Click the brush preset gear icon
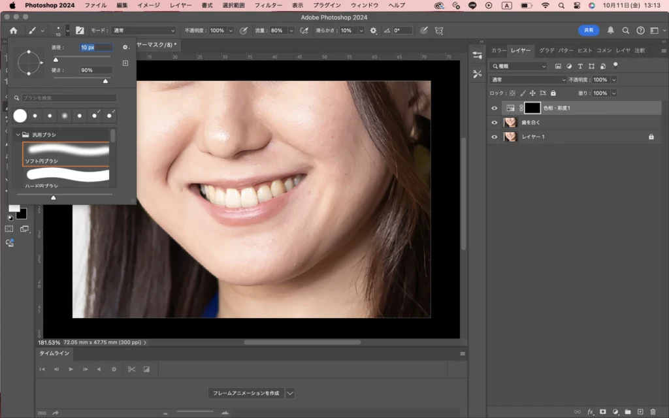Screen dimensions: 669x418 [125, 47]
